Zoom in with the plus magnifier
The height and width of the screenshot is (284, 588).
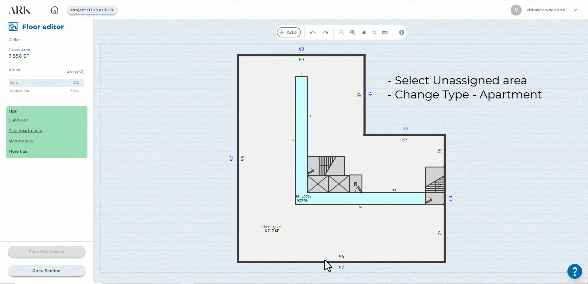coord(353,33)
